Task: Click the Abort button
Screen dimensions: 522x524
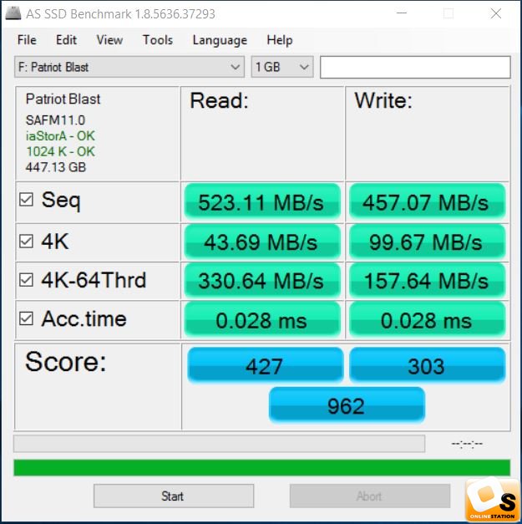Action: [370, 496]
